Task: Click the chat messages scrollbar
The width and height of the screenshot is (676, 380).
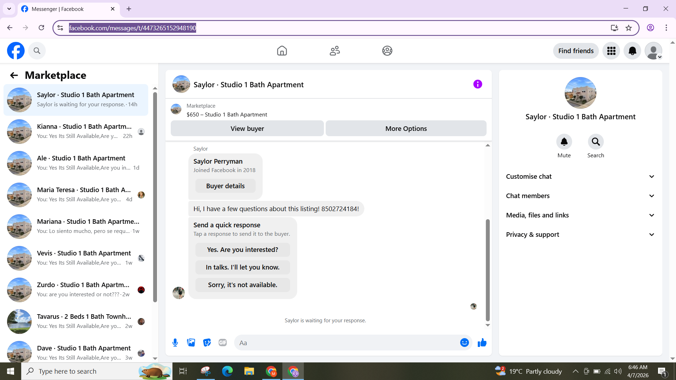Action: (x=488, y=270)
